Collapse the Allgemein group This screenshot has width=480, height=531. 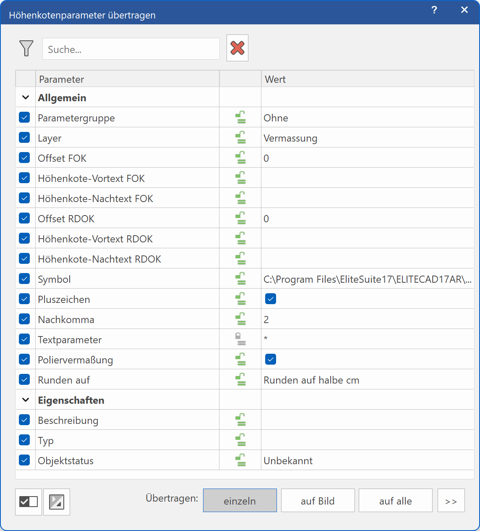[x=26, y=97]
